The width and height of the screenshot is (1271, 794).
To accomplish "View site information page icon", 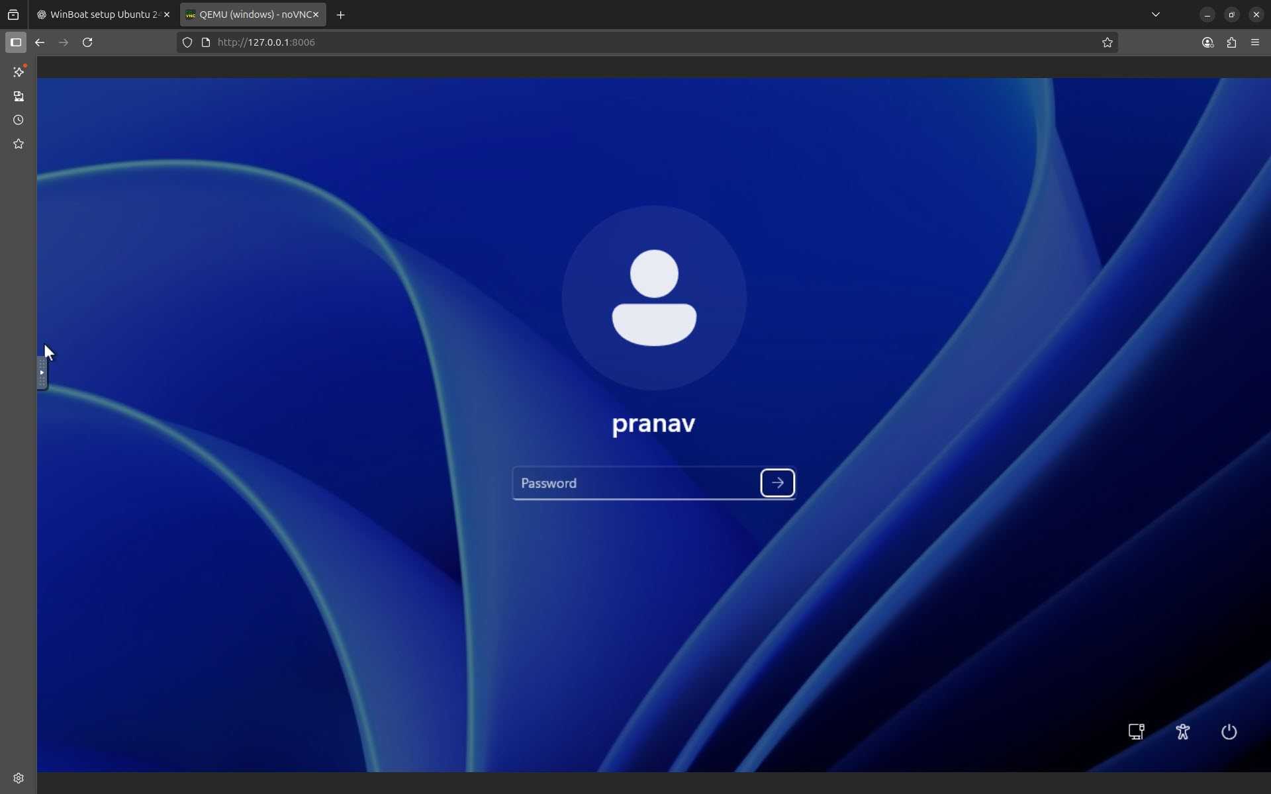I will tap(206, 42).
